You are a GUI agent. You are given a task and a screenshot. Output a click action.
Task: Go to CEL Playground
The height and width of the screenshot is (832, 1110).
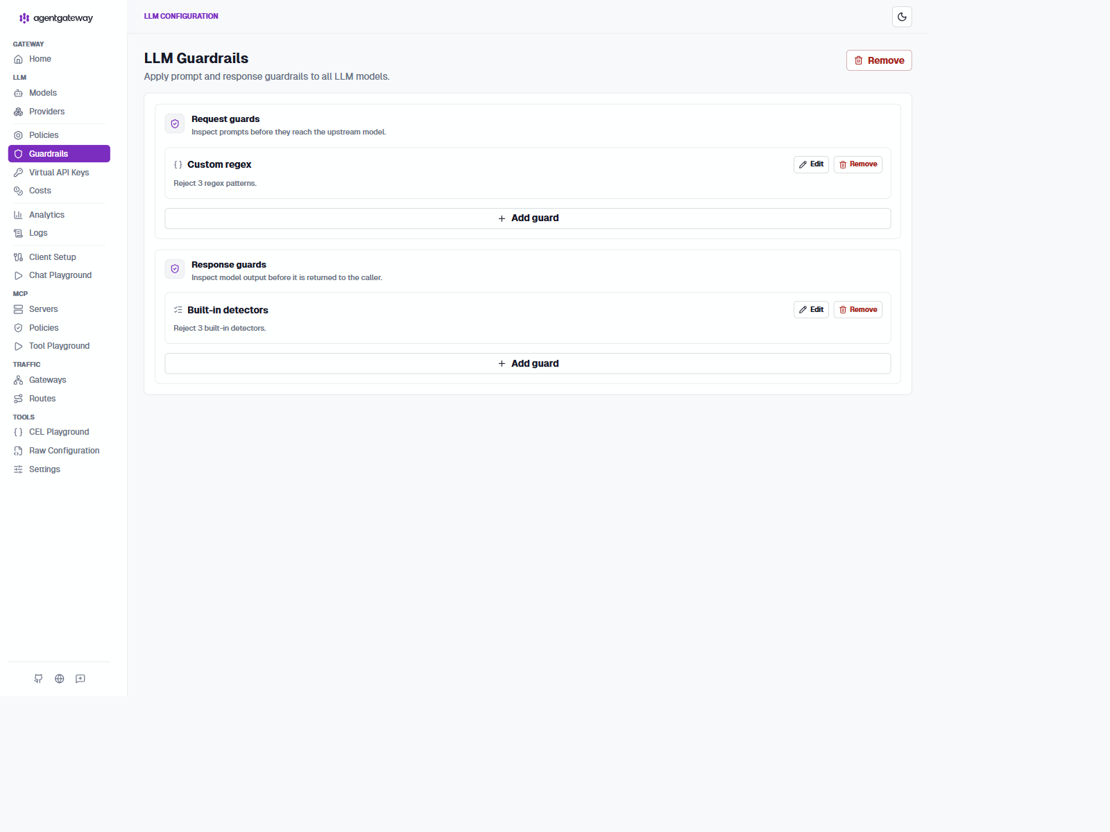(x=59, y=432)
